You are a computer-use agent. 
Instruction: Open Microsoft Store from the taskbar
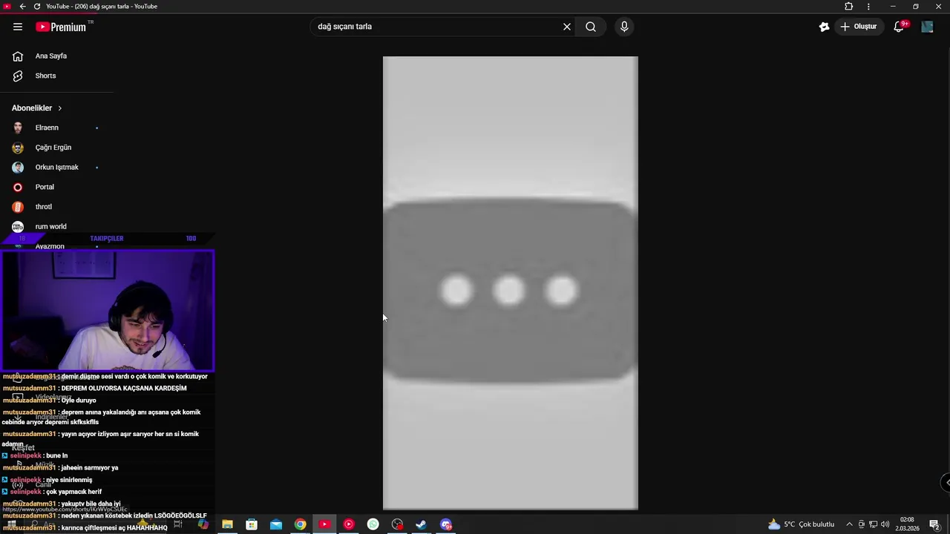(252, 524)
